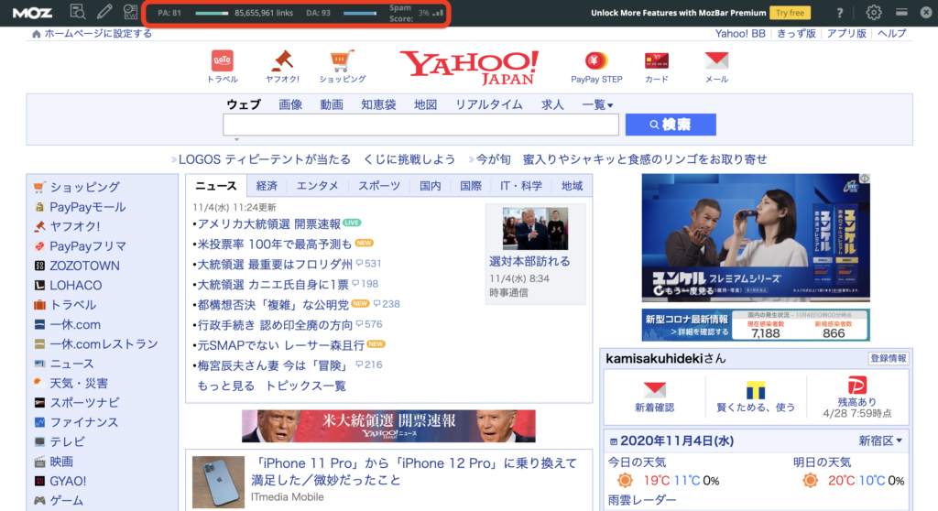This screenshot has width=938, height=511.
Task: Click the ホームページに設定する home icon
Action: point(37,34)
